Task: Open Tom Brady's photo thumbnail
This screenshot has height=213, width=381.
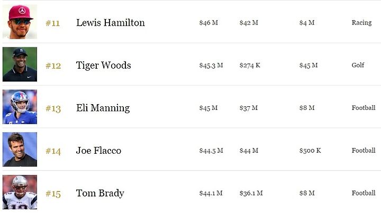Action: 20,192
